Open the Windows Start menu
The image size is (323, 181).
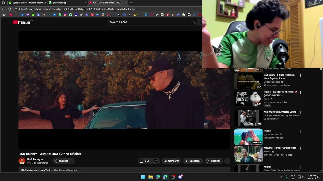(143, 177)
